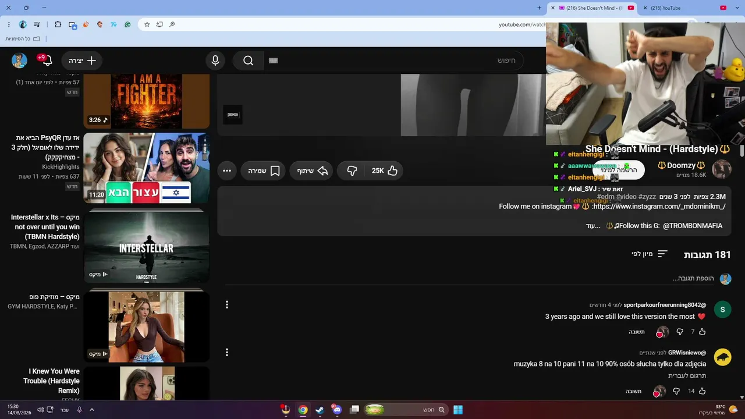Expand description with ...עוד
745x419 pixels.
[593, 226]
